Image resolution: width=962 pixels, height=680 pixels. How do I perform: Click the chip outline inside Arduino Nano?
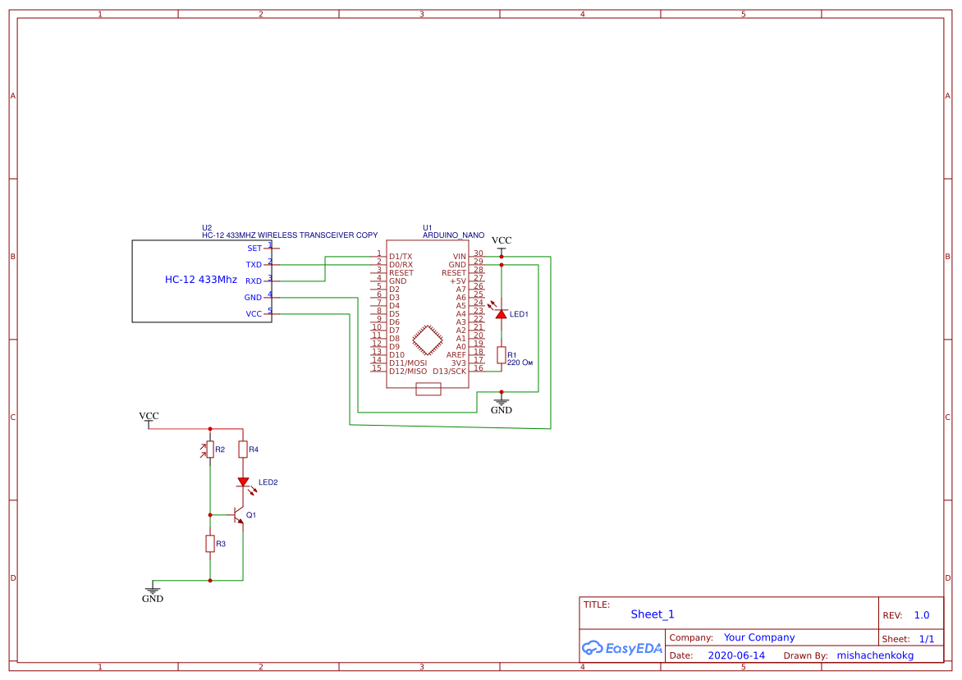pos(428,340)
